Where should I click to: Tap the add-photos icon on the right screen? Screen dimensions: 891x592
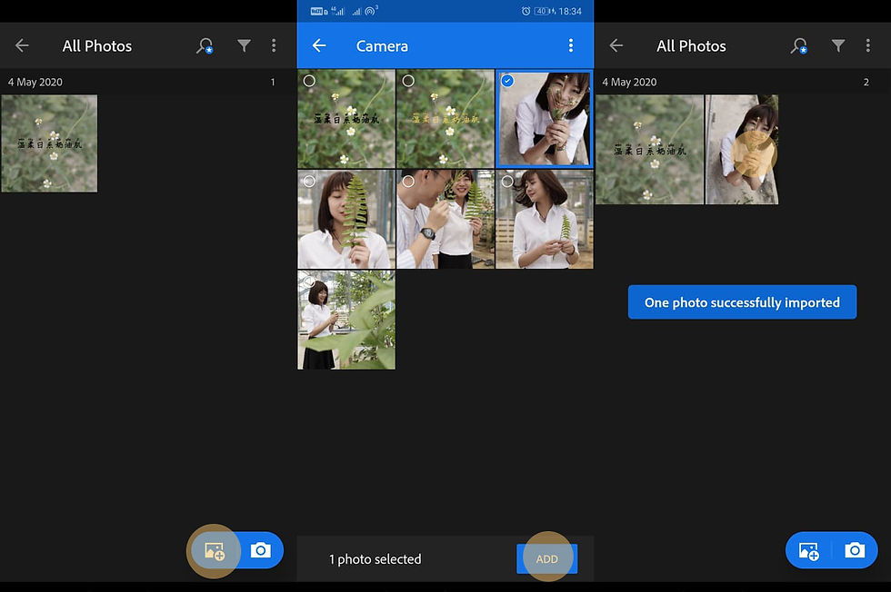coord(808,550)
